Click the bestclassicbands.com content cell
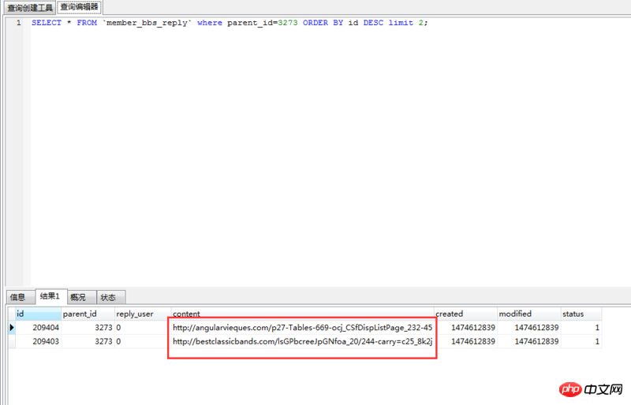 pos(302,341)
